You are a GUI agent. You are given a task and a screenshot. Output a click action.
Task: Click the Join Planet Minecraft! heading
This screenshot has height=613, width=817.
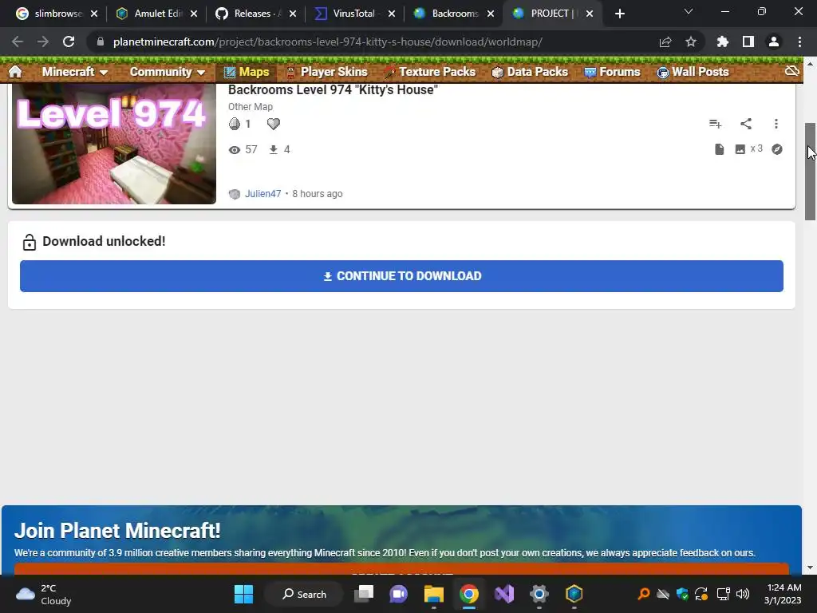pos(117,531)
